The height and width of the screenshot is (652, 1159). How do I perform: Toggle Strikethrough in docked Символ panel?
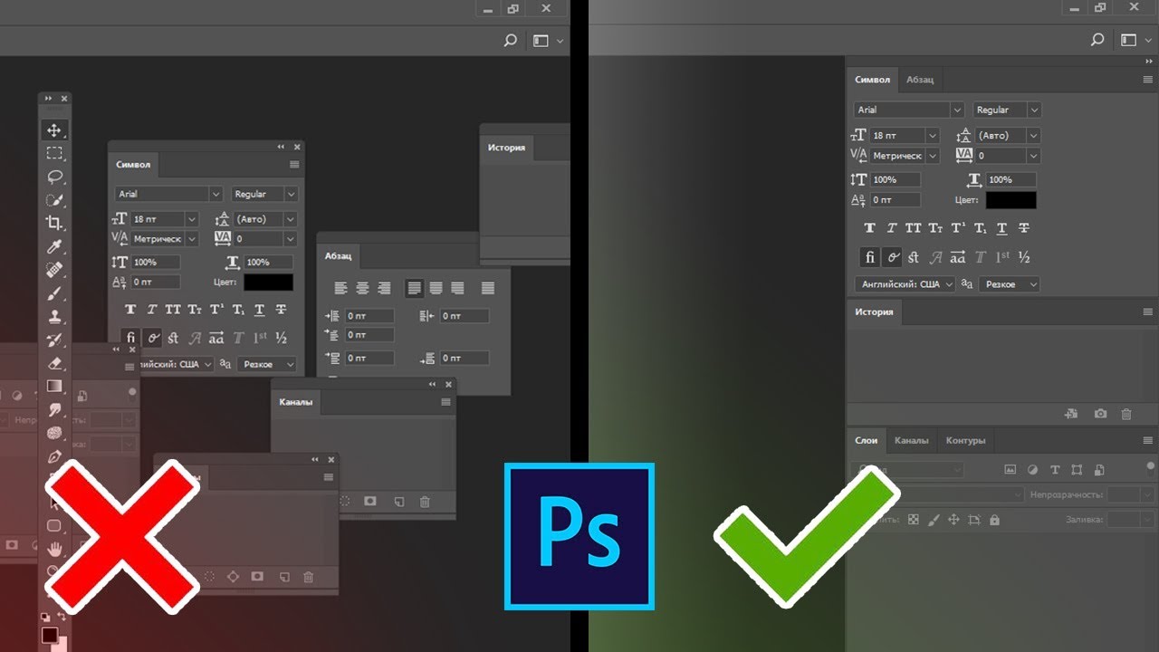coord(1024,228)
